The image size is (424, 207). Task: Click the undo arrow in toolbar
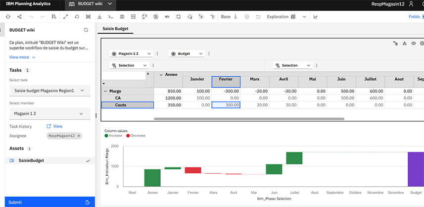31,17
